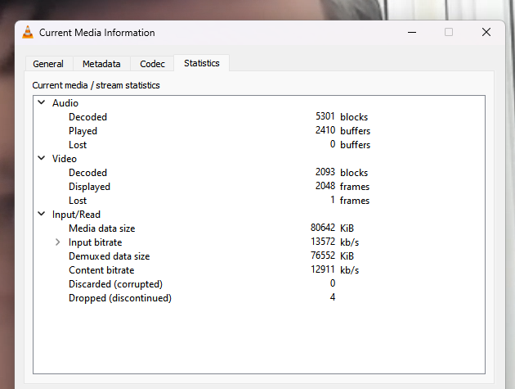Image resolution: width=515 pixels, height=389 pixels.
Task: Select the video Lost frames row
Action: click(78, 201)
